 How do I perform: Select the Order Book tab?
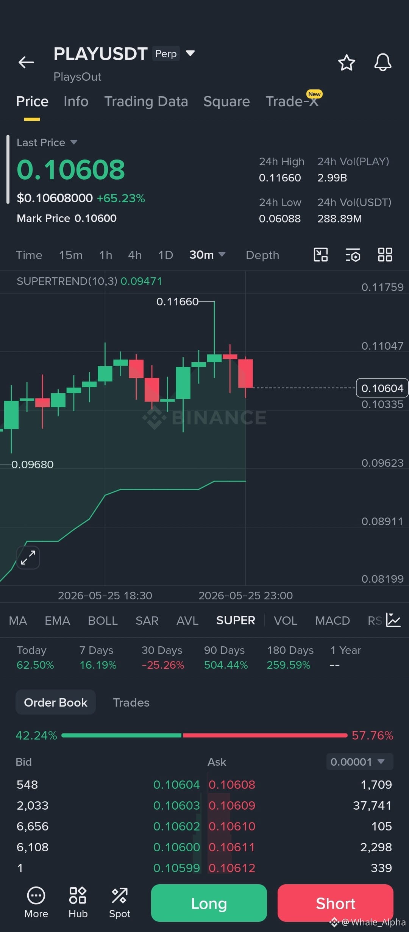tap(56, 702)
